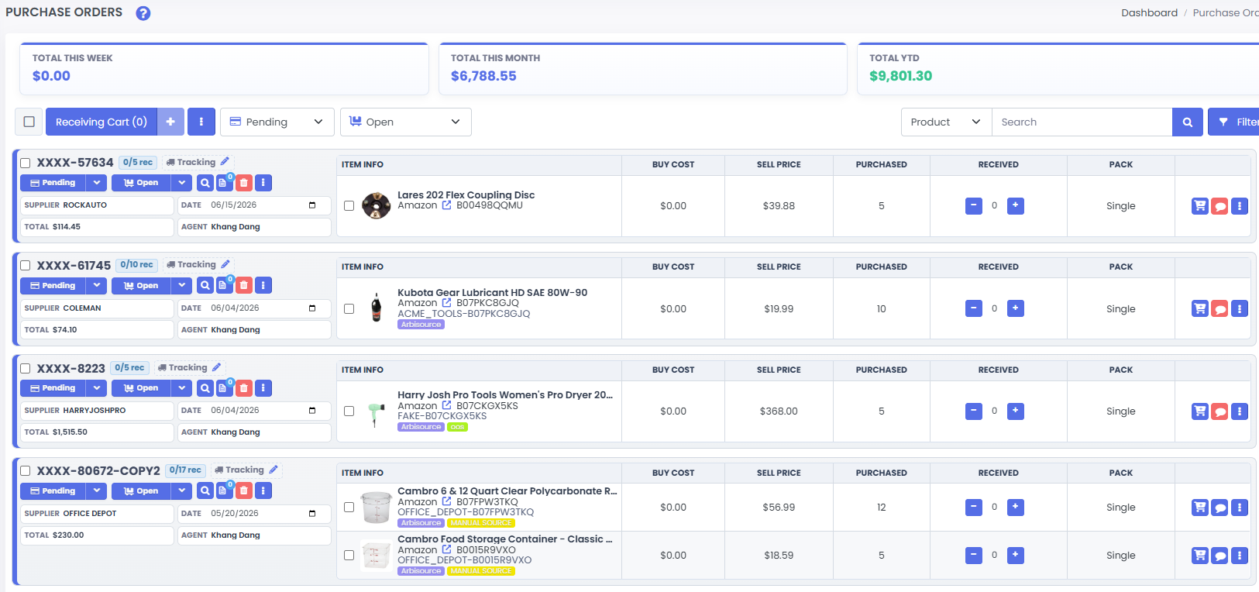Image resolution: width=1259 pixels, height=592 pixels.
Task: Open notes for order XXXX-57634
Action: click(224, 183)
